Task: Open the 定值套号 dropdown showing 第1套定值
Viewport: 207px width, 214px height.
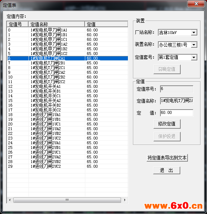Action: coord(177,57)
